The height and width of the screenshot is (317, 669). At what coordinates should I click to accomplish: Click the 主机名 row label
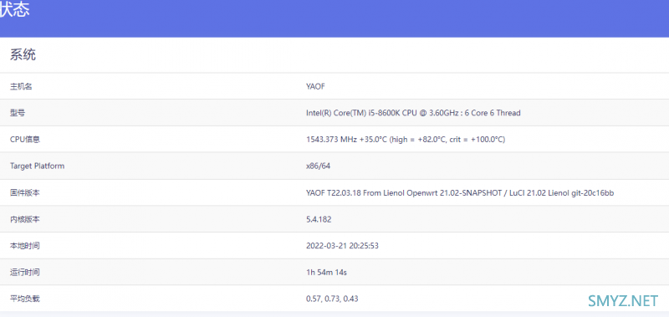[21, 87]
